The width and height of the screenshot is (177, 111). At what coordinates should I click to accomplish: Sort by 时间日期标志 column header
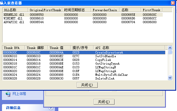pos(77,10)
